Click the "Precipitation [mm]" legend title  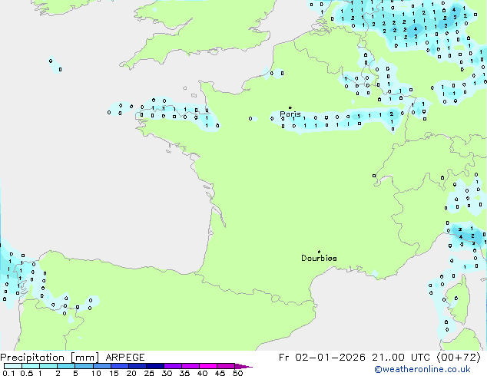tap(49, 358)
